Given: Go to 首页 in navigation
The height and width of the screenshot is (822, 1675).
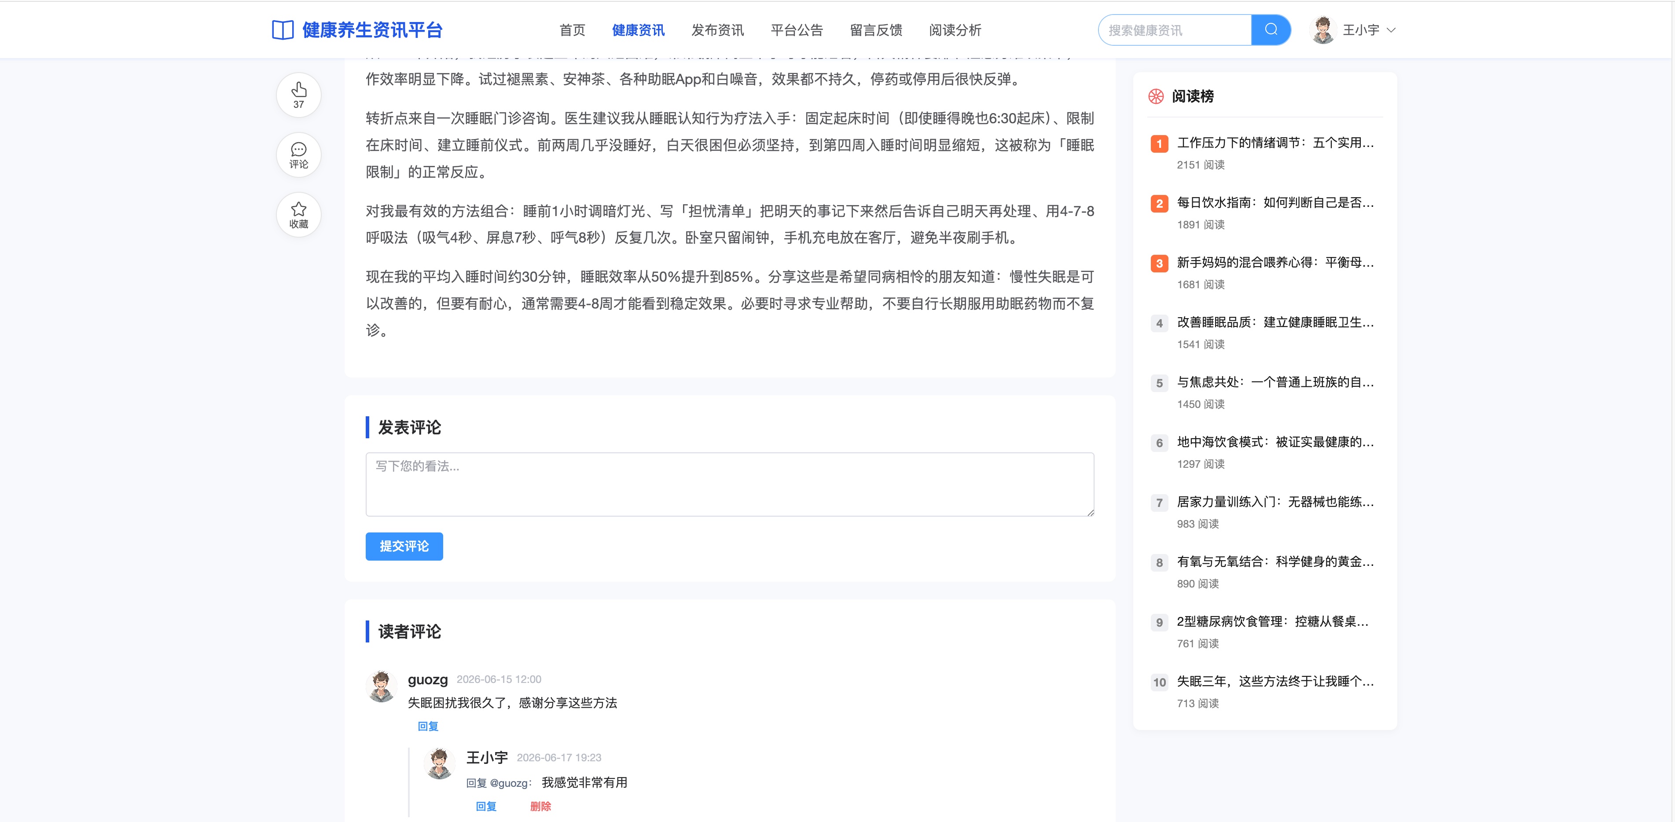Looking at the screenshot, I should pyautogui.click(x=572, y=30).
